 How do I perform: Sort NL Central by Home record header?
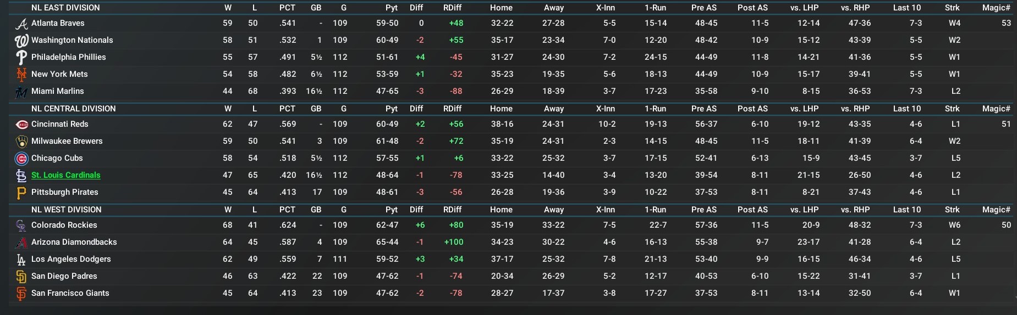501,109
